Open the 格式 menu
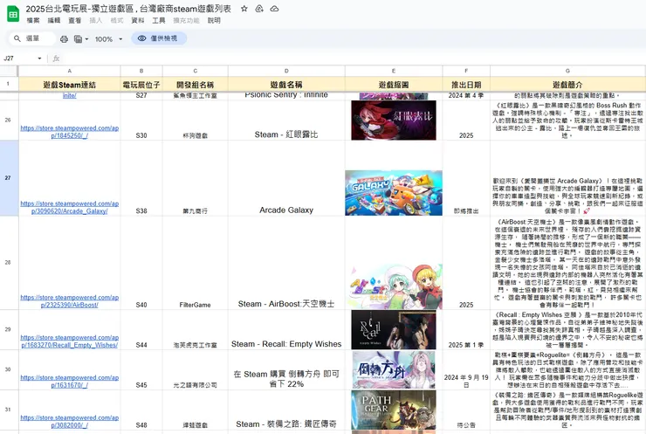Screen dimensions: 646x434 click(x=117, y=21)
